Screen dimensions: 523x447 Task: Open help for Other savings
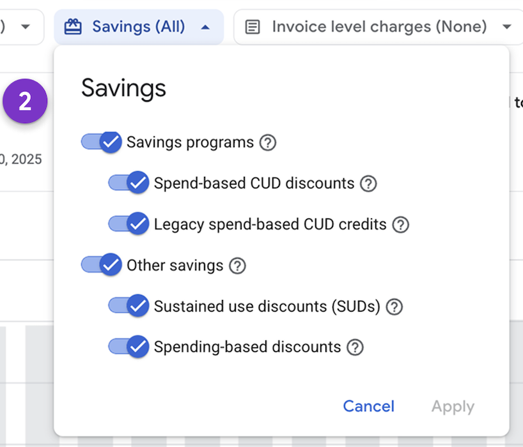(x=237, y=265)
